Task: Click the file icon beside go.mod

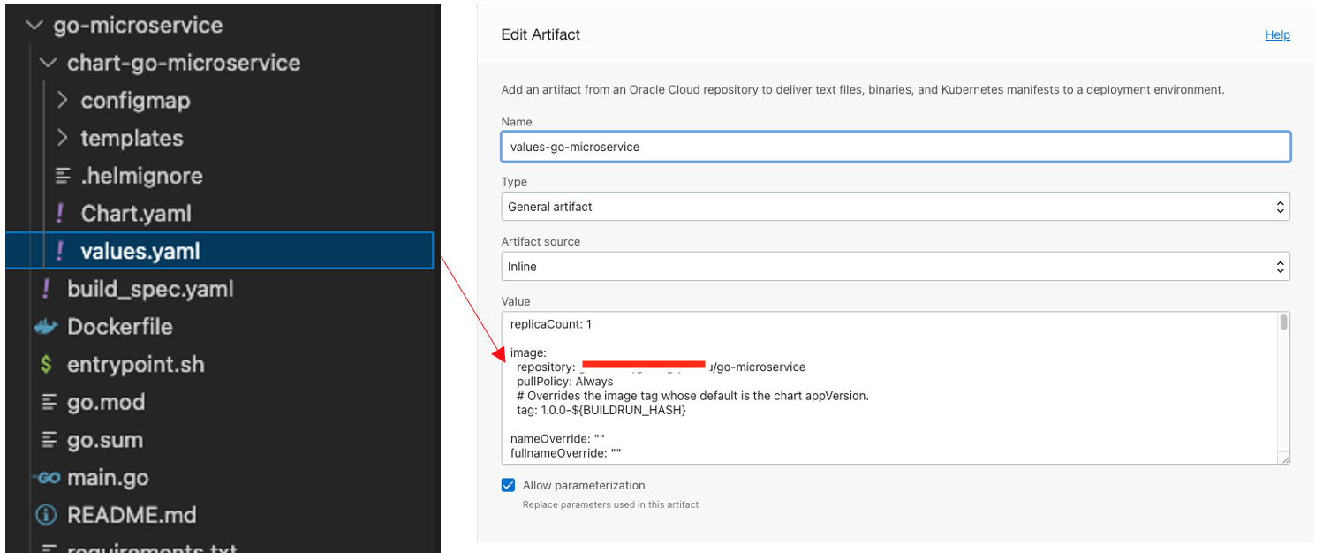Action: click(x=49, y=403)
